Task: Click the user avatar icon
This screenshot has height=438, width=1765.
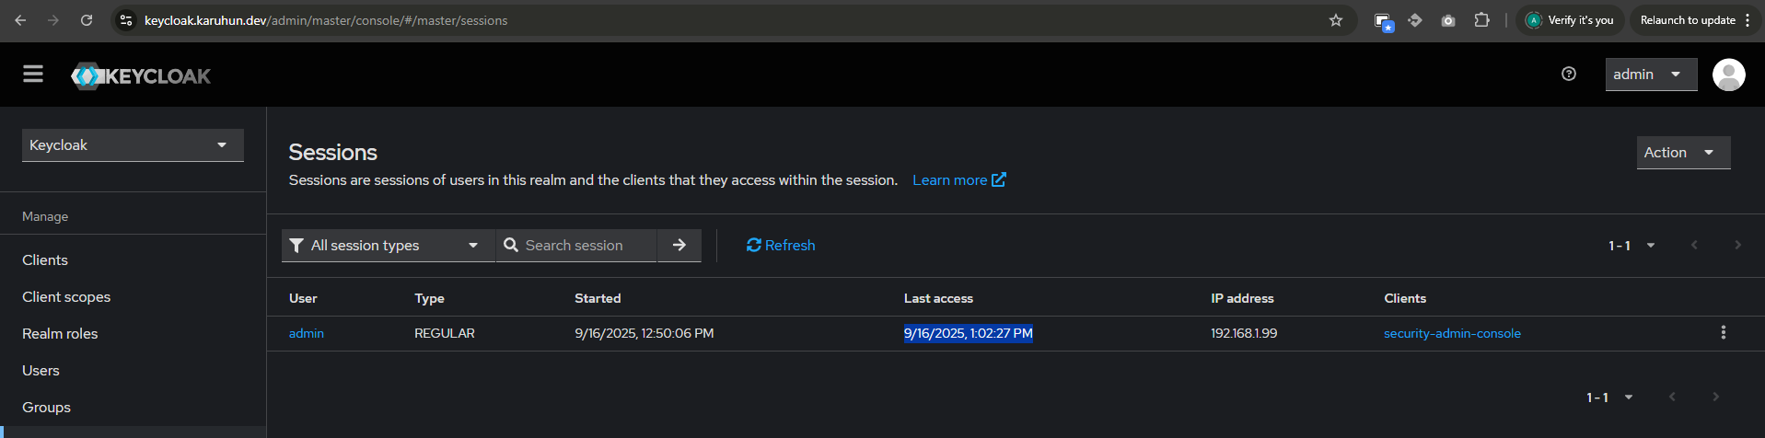Action: (1728, 75)
